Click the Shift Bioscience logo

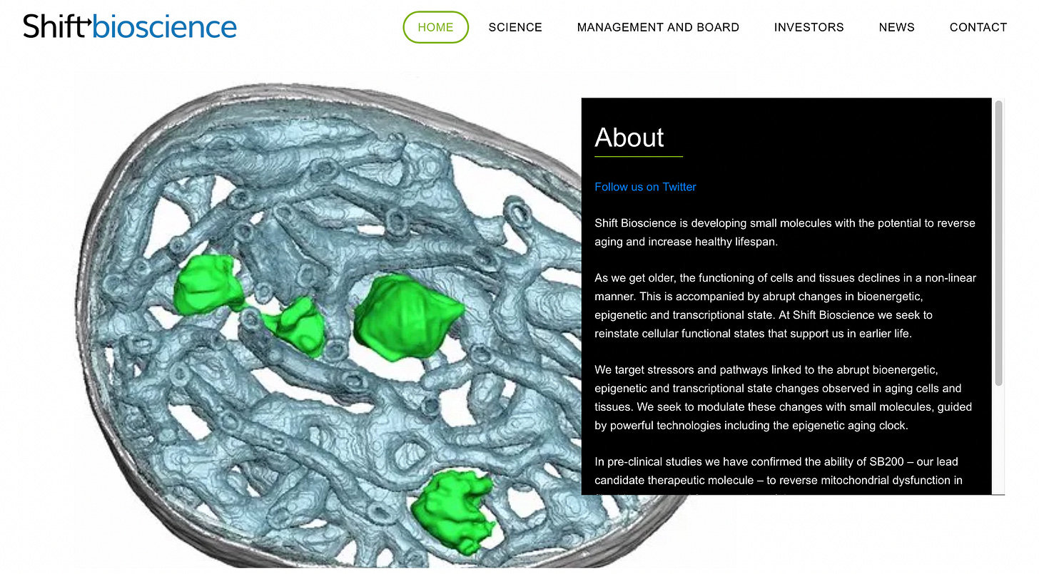(x=129, y=26)
